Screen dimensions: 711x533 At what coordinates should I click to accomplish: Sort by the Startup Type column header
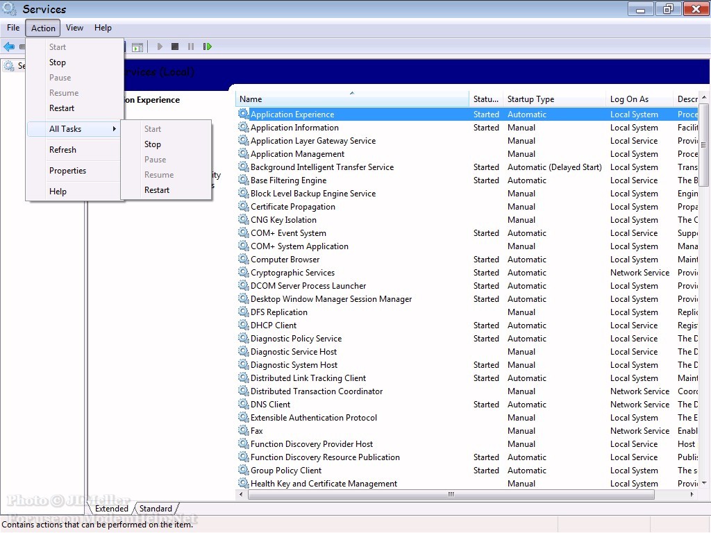click(554, 99)
